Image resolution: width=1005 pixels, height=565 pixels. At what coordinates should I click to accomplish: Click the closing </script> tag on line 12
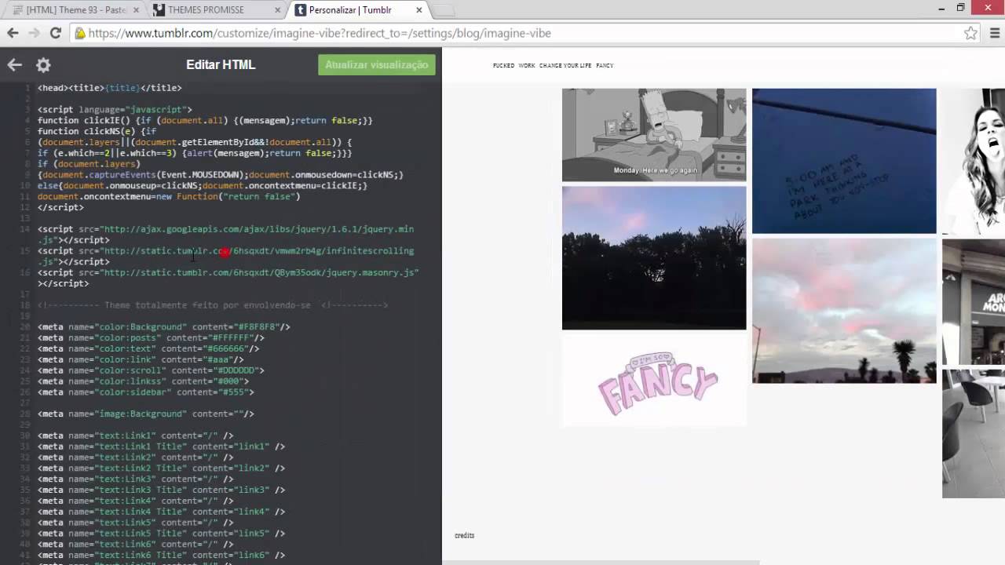(x=60, y=208)
